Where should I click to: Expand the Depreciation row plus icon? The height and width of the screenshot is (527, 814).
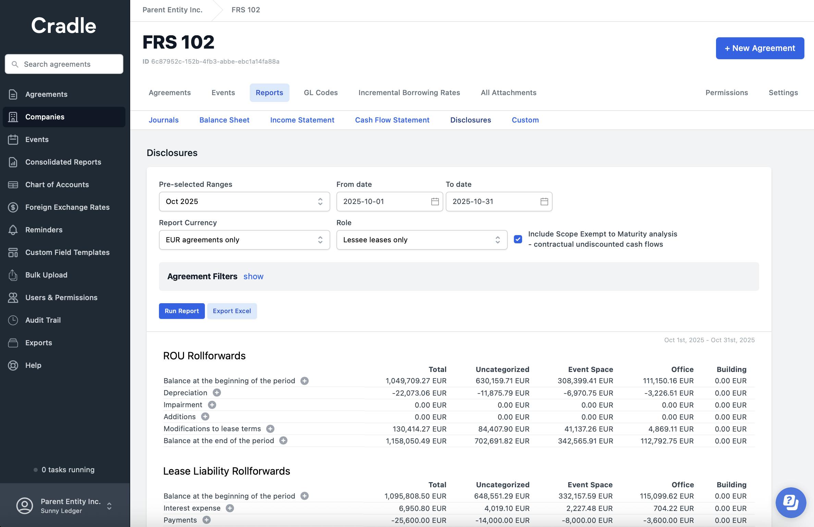pos(217,393)
